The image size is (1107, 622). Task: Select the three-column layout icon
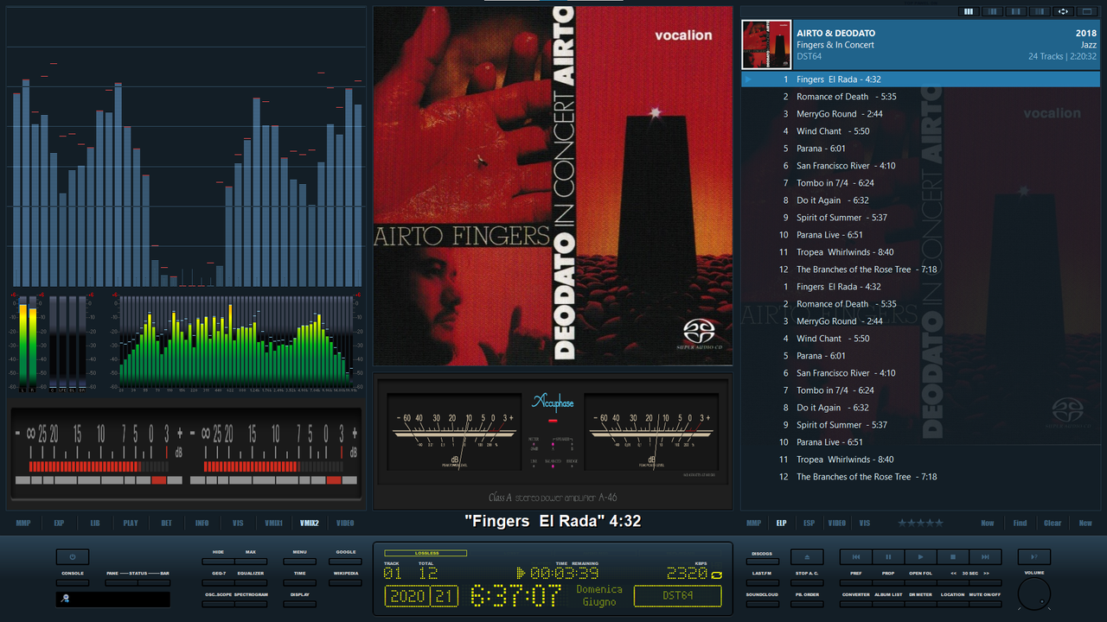(x=969, y=11)
